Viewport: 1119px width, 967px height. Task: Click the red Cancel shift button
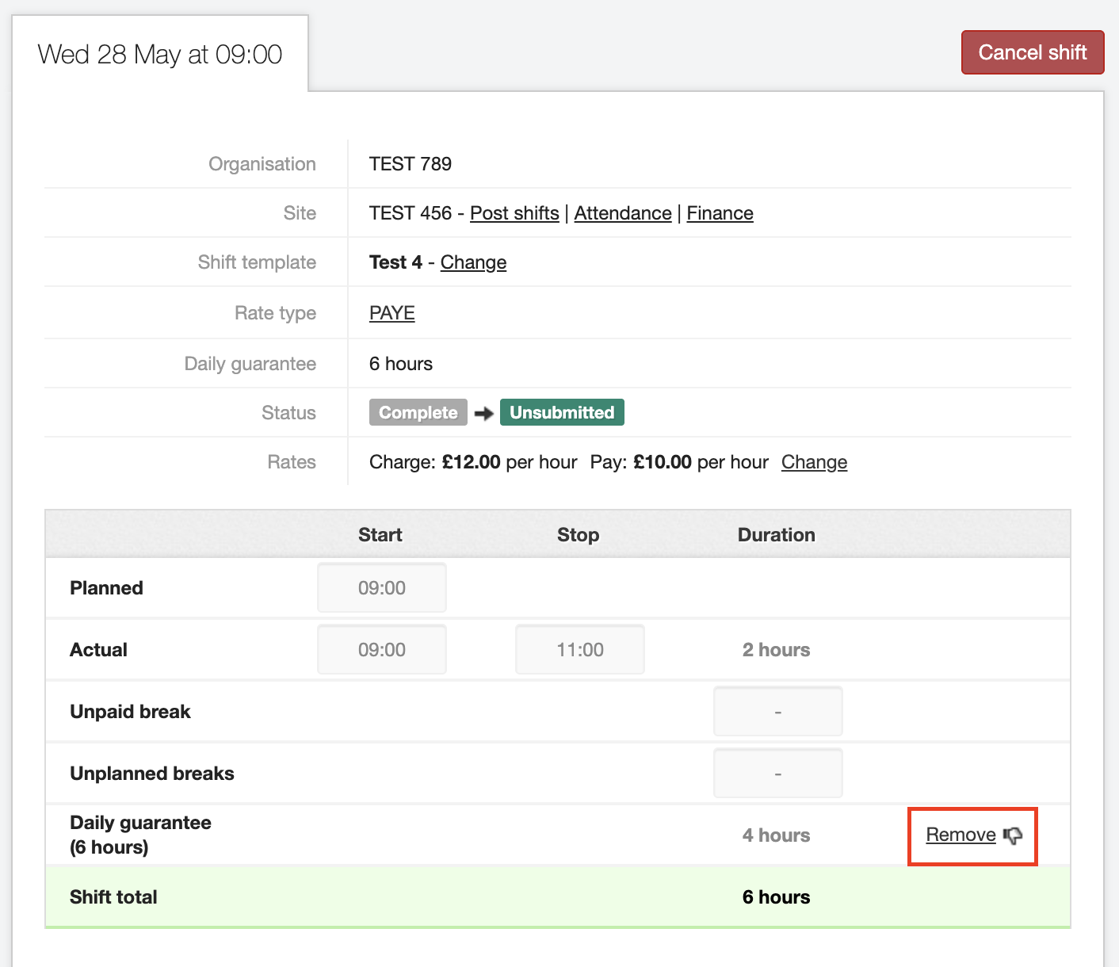point(1032,52)
